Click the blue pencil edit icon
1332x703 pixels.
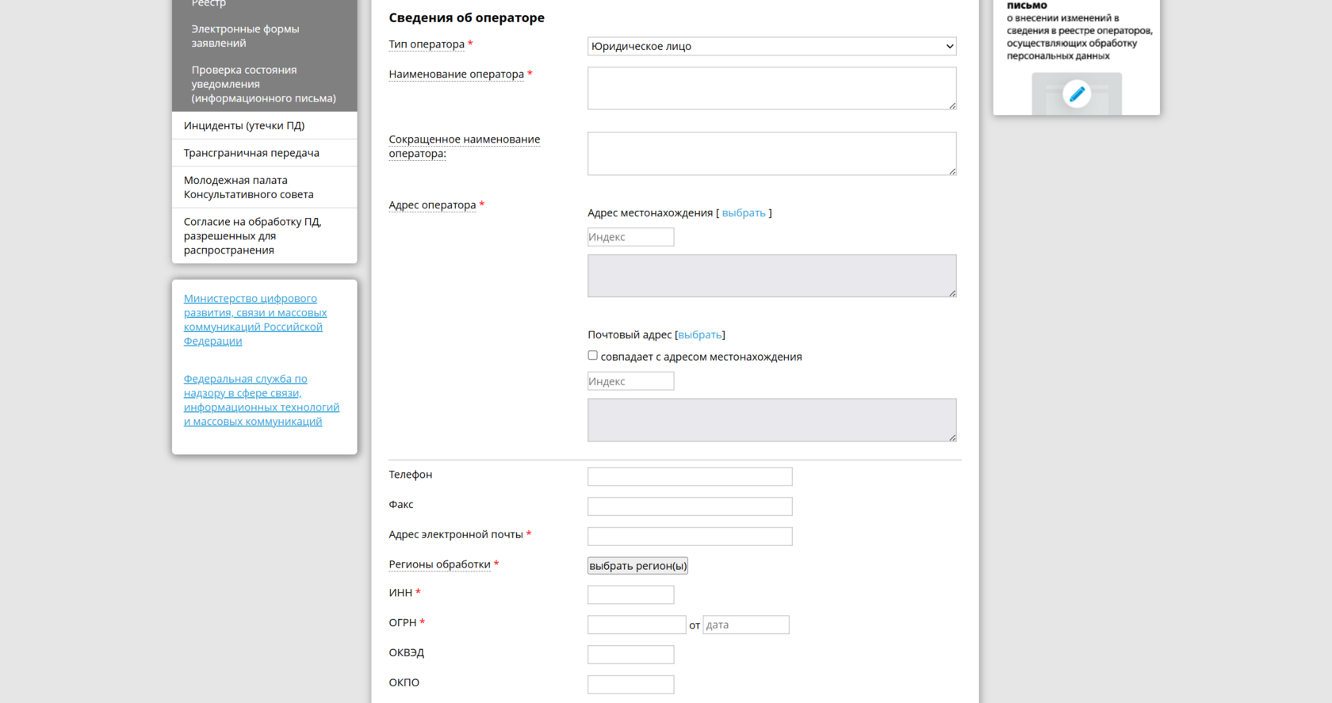(1077, 94)
